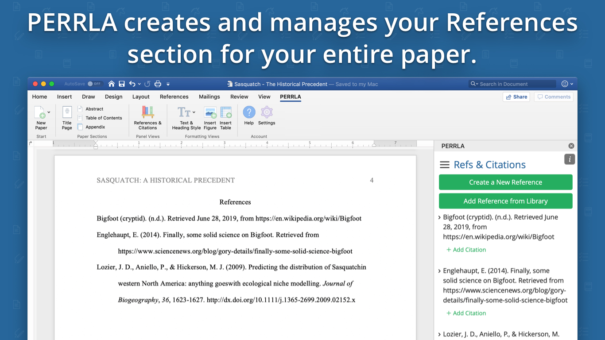Open Customize Quick Access Toolbar dropdown

coord(168,84)
